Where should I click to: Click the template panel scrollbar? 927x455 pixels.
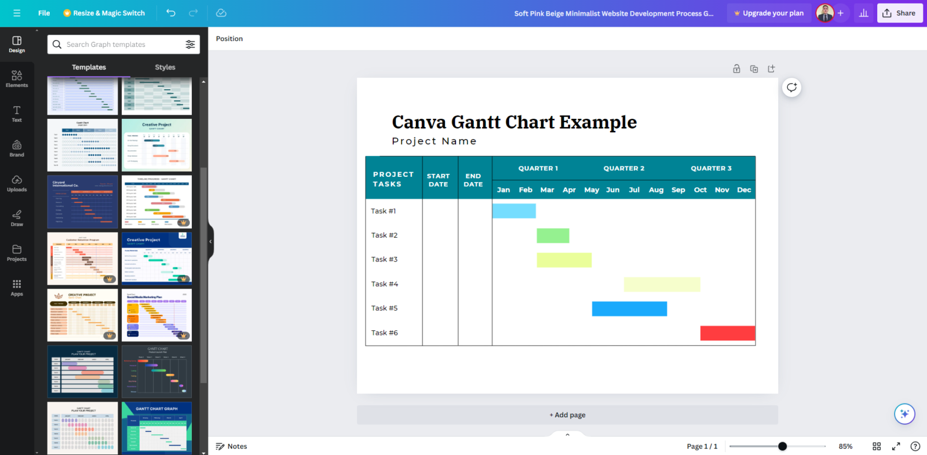click(203, 275)
